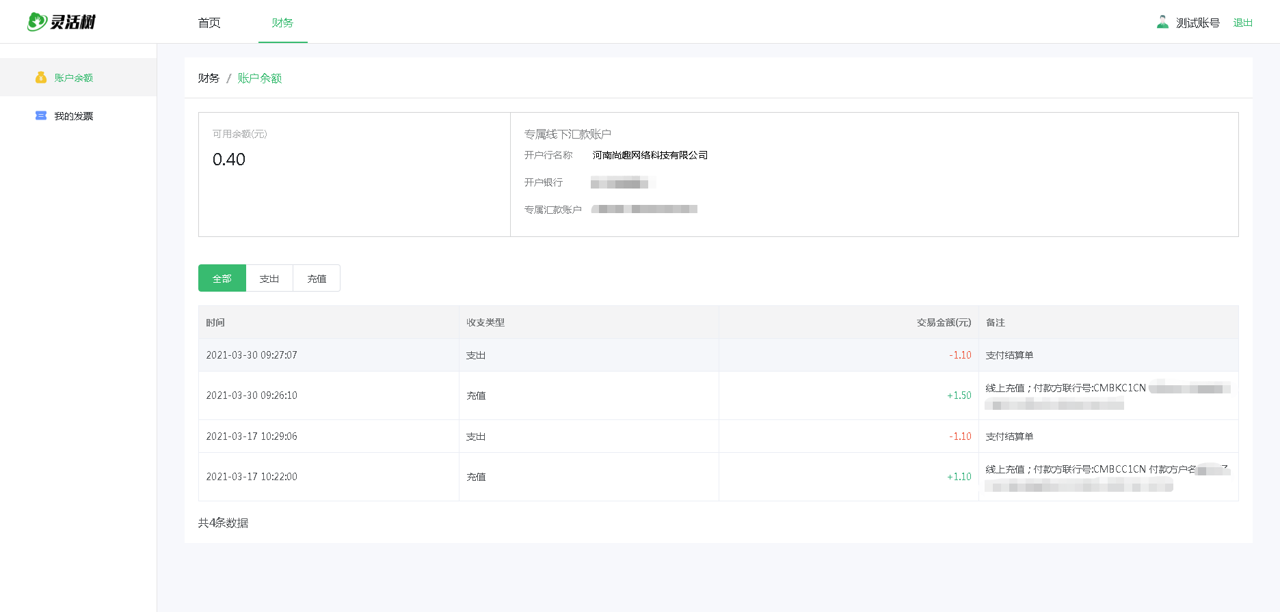Click the +1.50 amount

(x=959, y=395)
